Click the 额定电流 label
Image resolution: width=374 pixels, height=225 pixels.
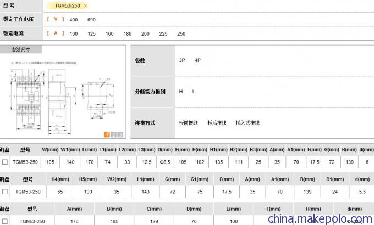[x=13, y=33]
